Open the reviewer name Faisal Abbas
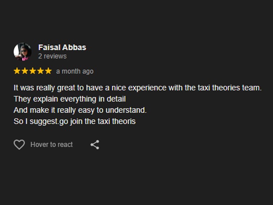This screenshot has width=273, height=205. click(x=62, y=47)
